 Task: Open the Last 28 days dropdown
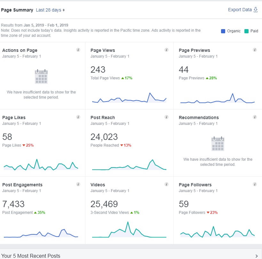pos(50,10)
